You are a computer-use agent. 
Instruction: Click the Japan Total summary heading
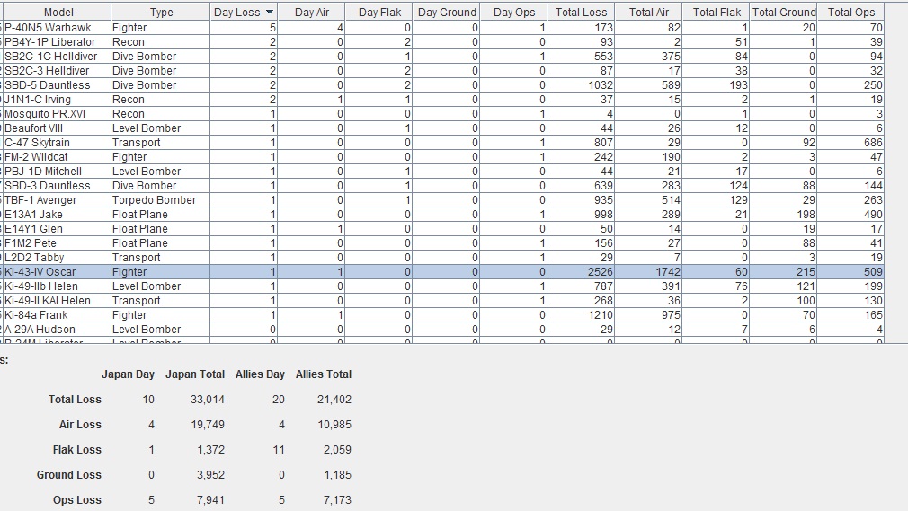195,374
